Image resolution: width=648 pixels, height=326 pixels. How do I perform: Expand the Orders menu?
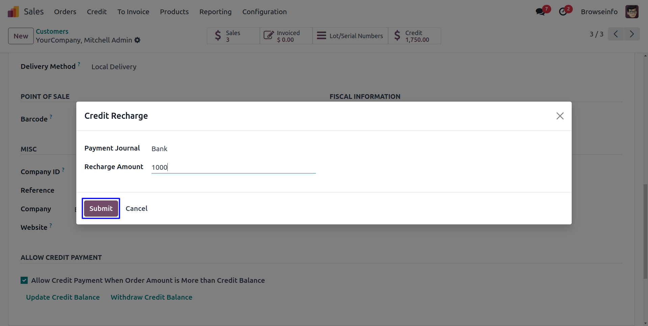[x=65, y=12]
